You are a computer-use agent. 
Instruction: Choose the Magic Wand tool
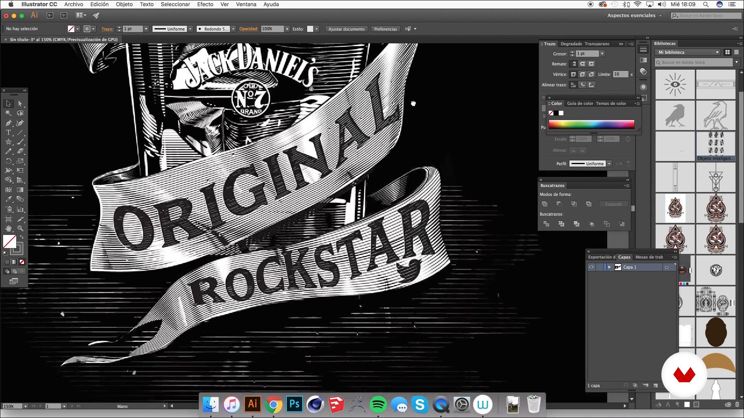click(9, 113)
